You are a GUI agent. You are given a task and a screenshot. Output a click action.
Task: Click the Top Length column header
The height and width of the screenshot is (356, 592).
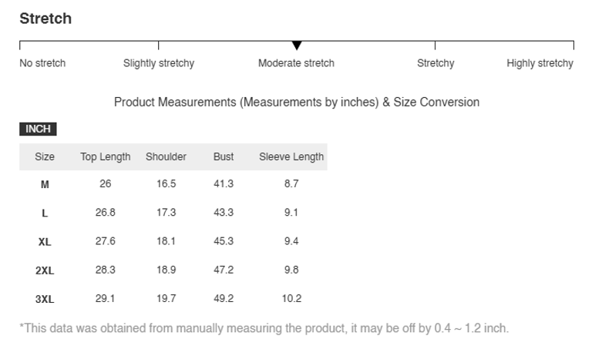106,157
